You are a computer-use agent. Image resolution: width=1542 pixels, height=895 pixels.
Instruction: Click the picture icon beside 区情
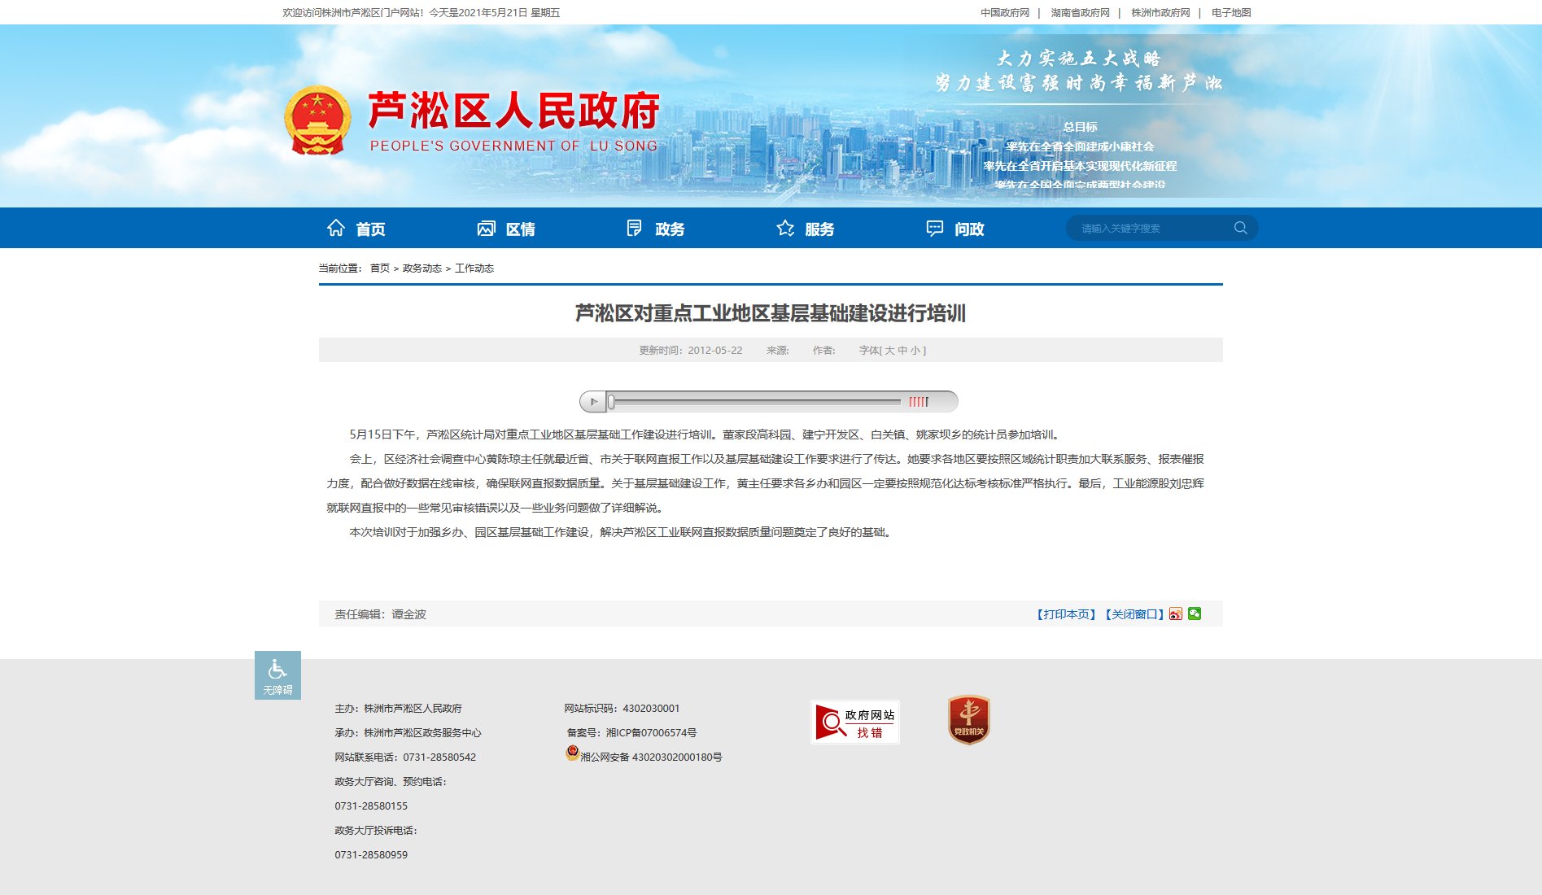[x=486, y=228]
